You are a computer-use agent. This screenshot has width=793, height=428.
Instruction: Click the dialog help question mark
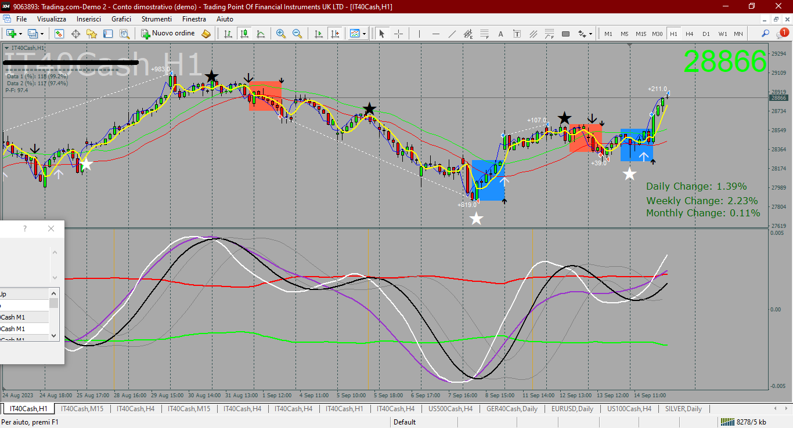click(25, 228)
